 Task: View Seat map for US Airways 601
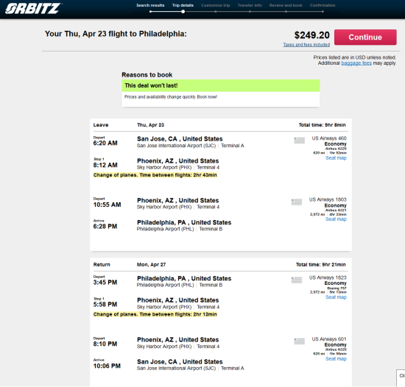(336, 359)
